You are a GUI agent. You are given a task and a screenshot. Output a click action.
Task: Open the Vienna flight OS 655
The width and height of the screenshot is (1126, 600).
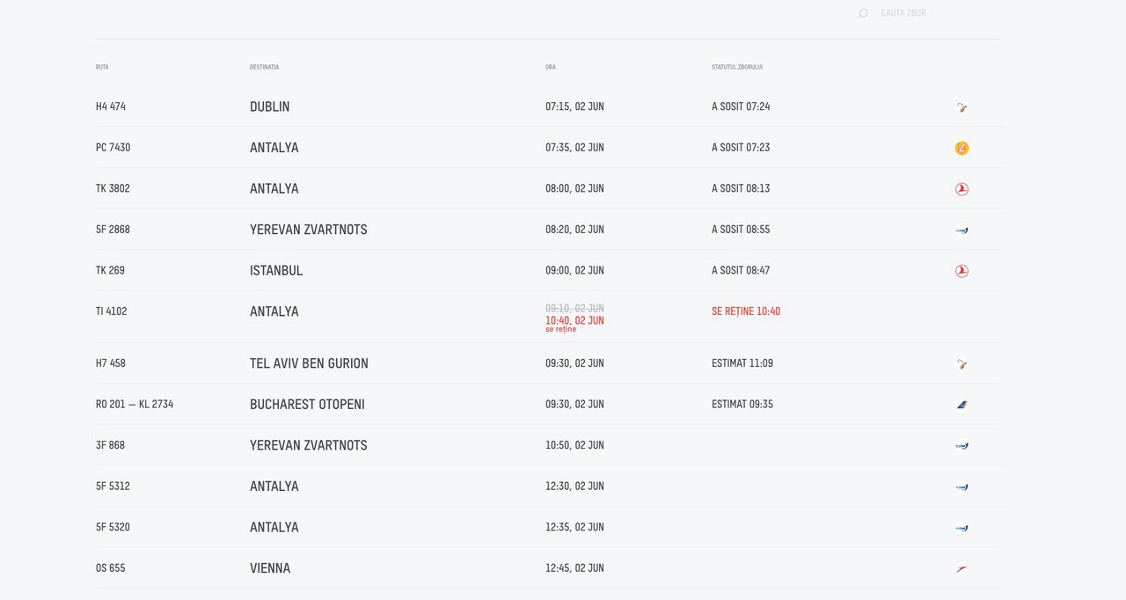pyautogui.click(x=269, y=568)
